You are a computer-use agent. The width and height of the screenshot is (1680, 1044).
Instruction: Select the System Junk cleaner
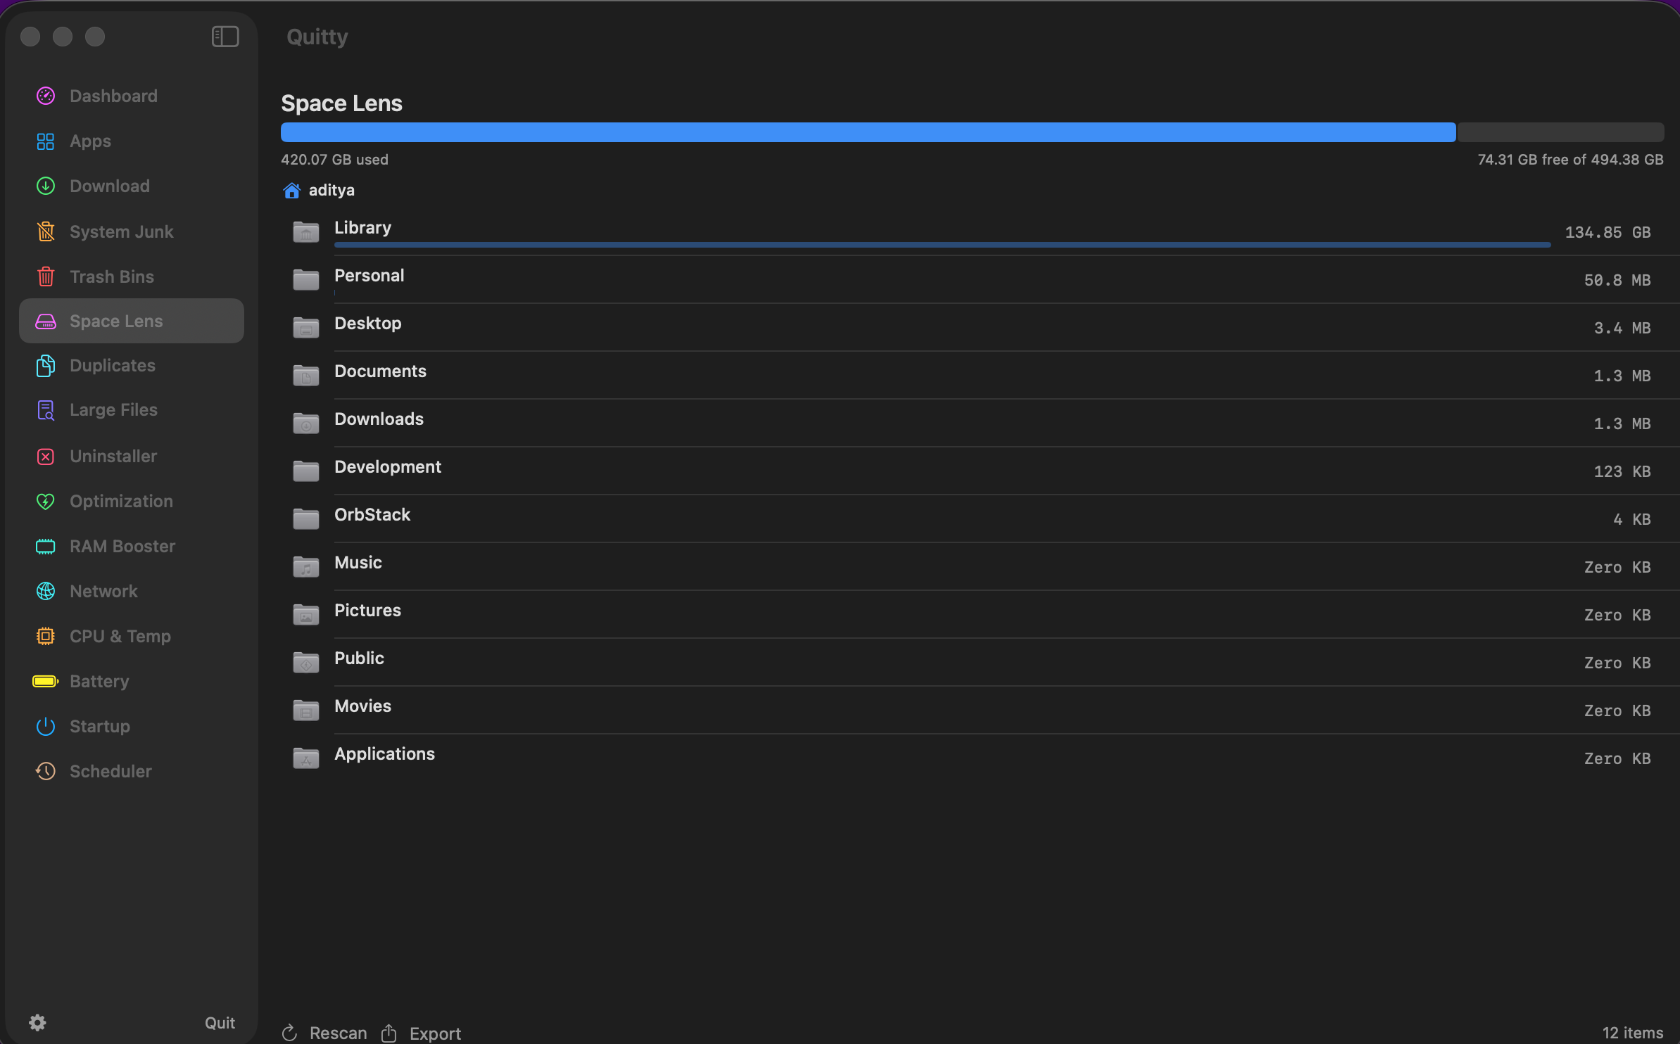tap(121, 231)
